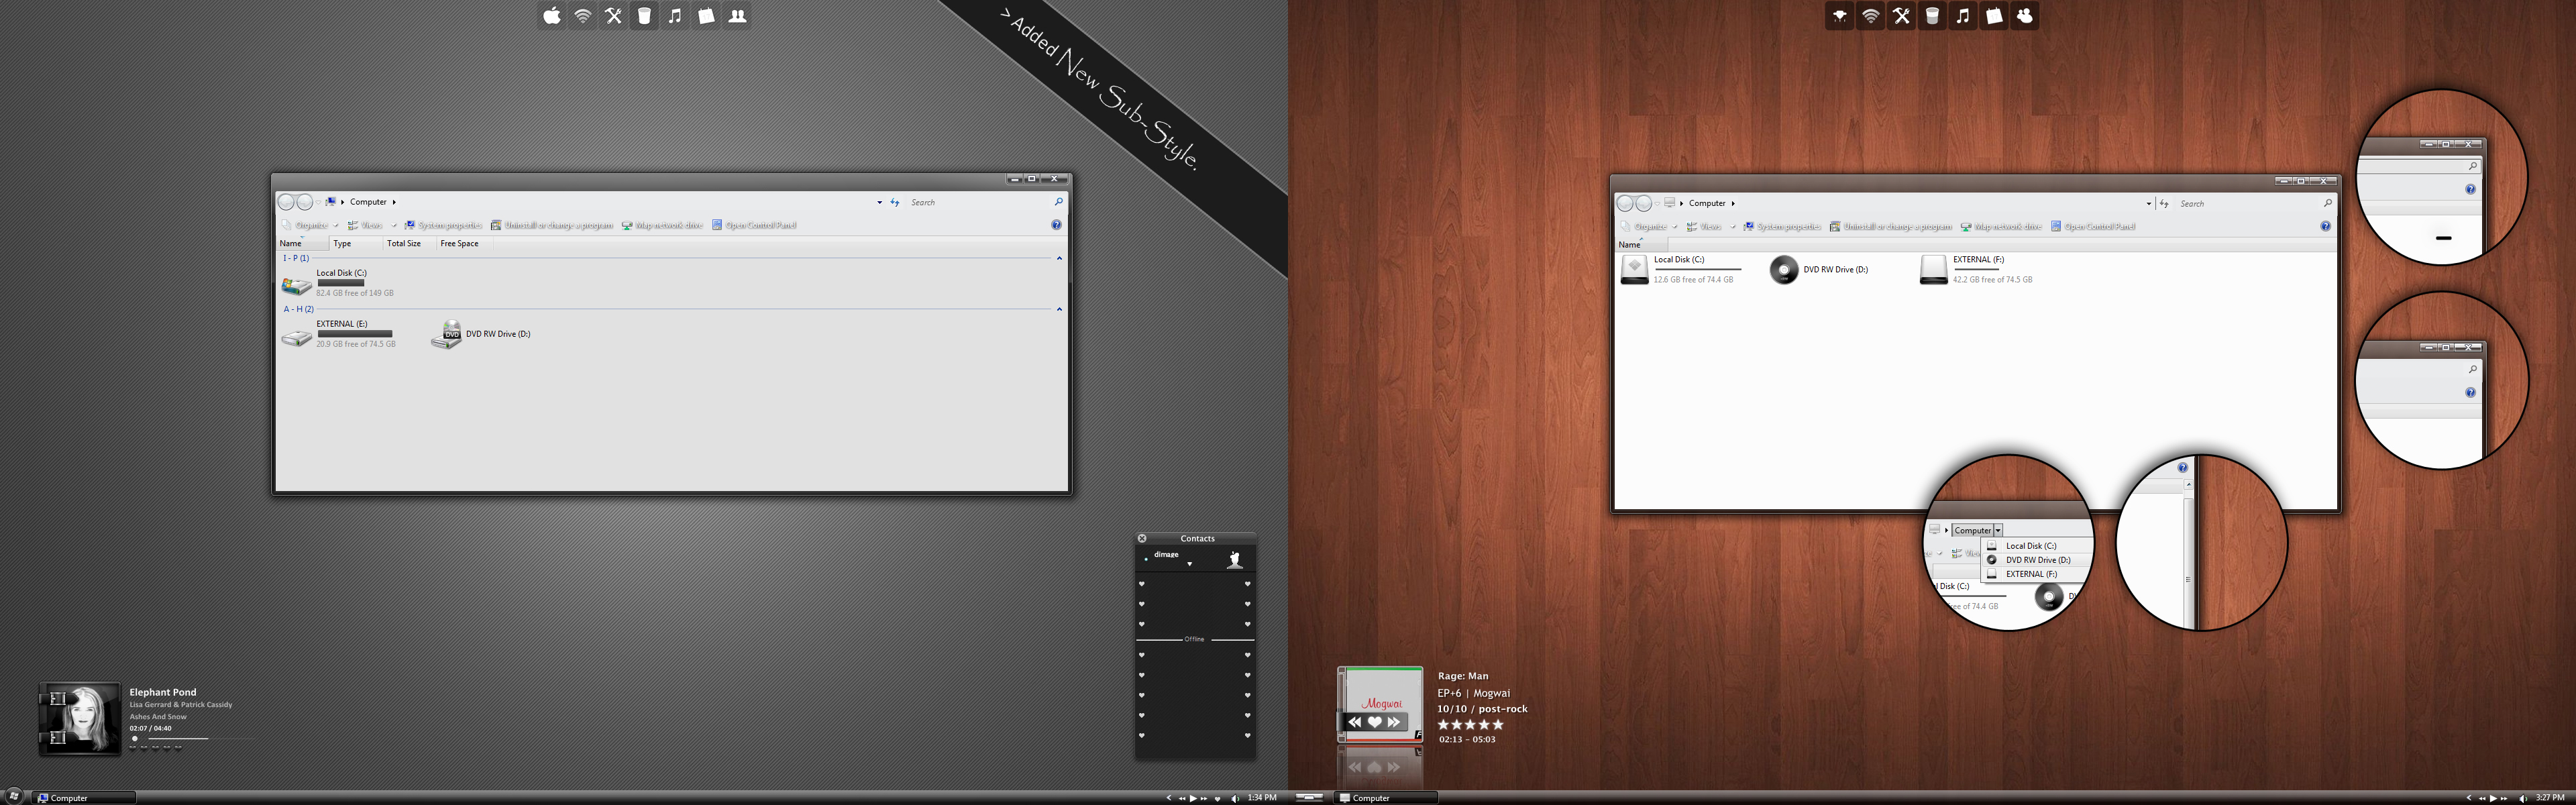Select the EXTERNAL (F:) drive icon
2576x805 pixels.
pyautogui.click(x=1934, y=270)
